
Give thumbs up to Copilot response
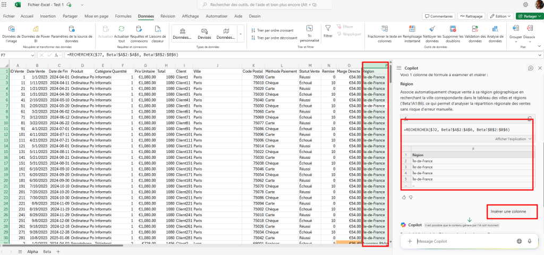(x=404, y=197)
